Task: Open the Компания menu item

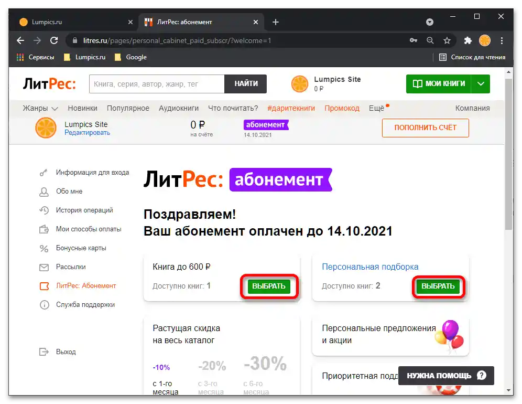Action: click(472, 108)
